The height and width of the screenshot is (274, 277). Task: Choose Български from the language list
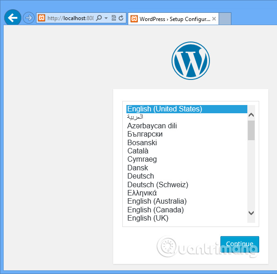pos(187,134)
